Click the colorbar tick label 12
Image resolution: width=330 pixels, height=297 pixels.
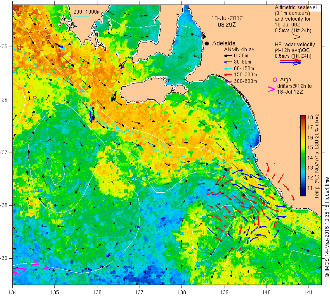310,178
